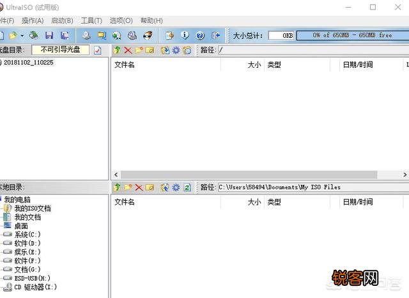Click the image path field showing /

pos(313,50)
